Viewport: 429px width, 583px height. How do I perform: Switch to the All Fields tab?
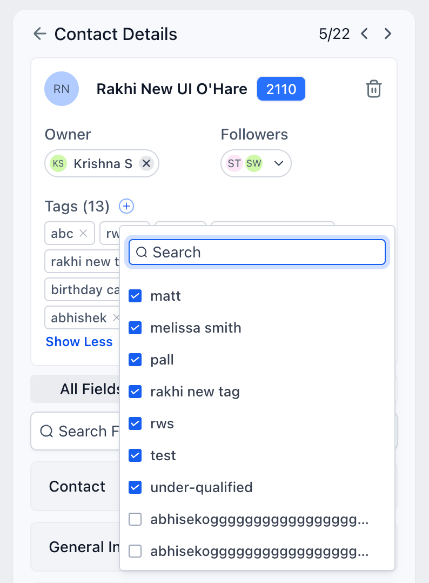point(89,389)
